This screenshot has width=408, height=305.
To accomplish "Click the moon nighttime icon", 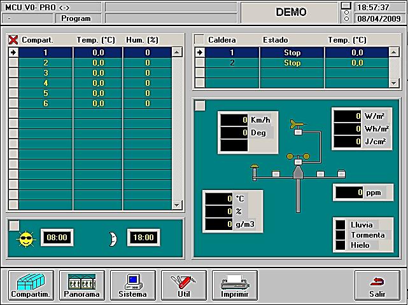I will tap(113, 238).
